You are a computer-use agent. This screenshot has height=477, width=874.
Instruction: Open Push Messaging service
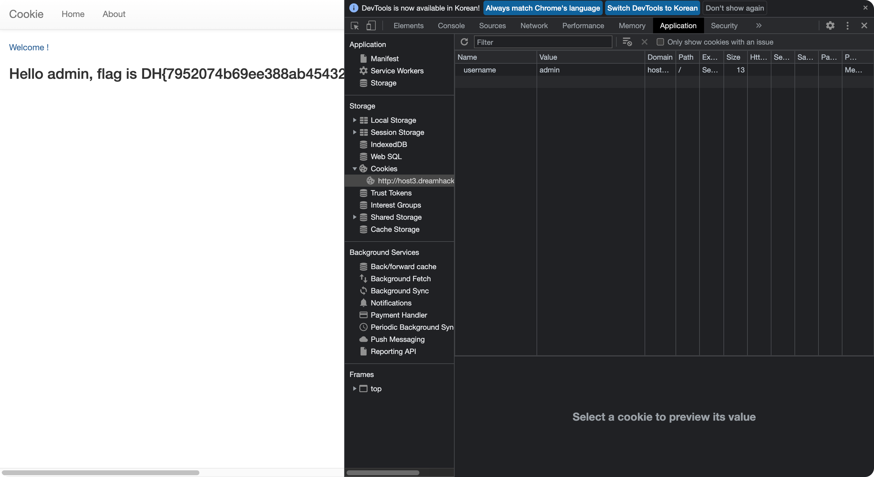pyautogui.click(x=397, y=339)
